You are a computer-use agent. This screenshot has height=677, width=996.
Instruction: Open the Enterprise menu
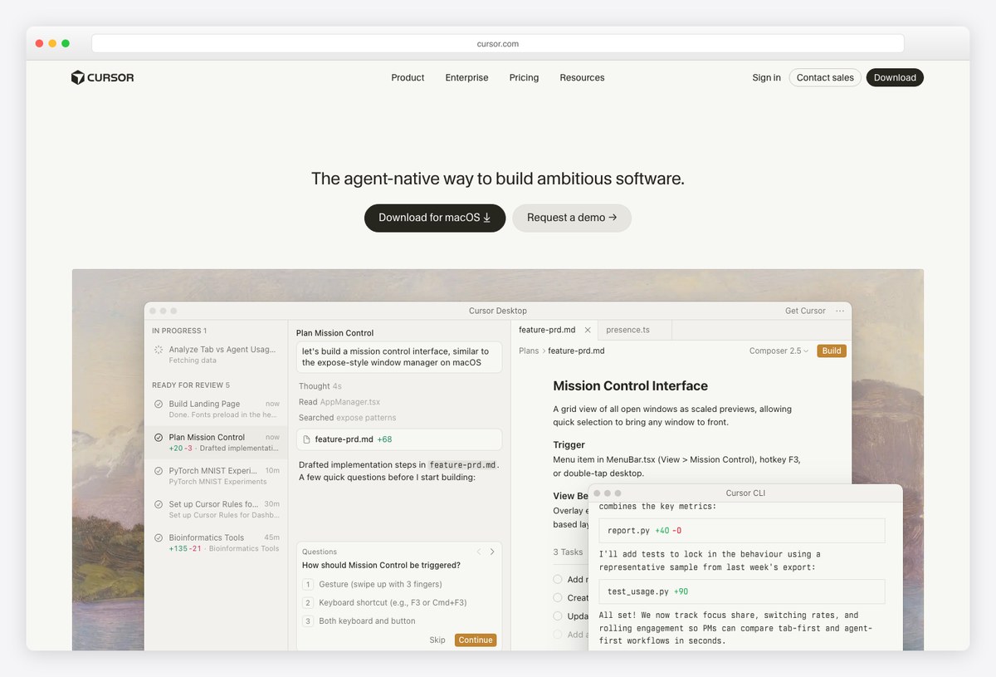(466, 77)
